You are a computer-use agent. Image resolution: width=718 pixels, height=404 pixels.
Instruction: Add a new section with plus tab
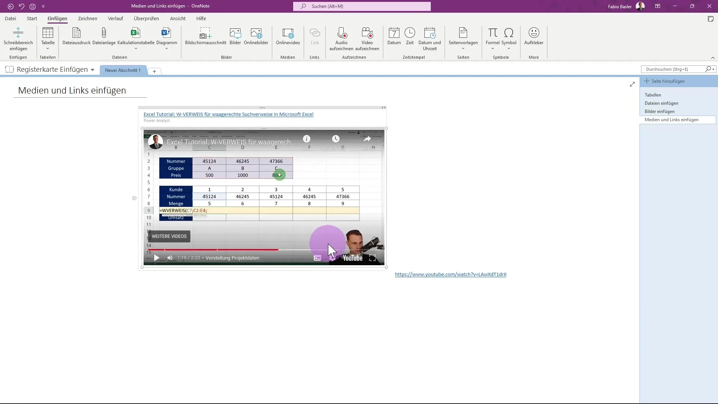click(154, 71)
